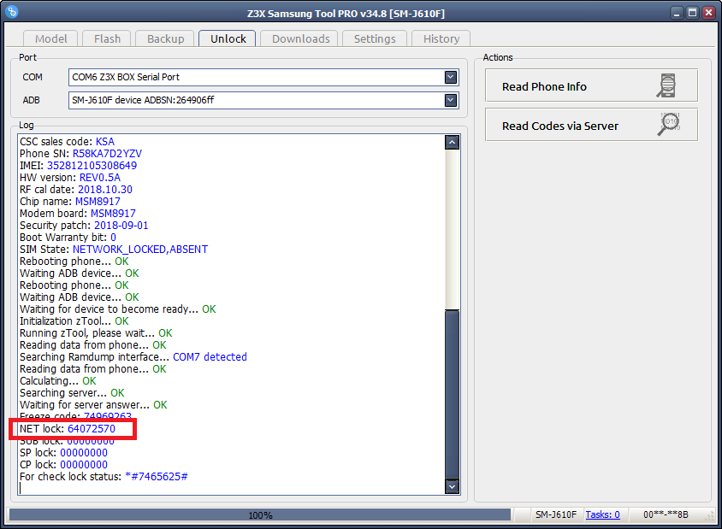Show the History tab

tap(441, 38)
